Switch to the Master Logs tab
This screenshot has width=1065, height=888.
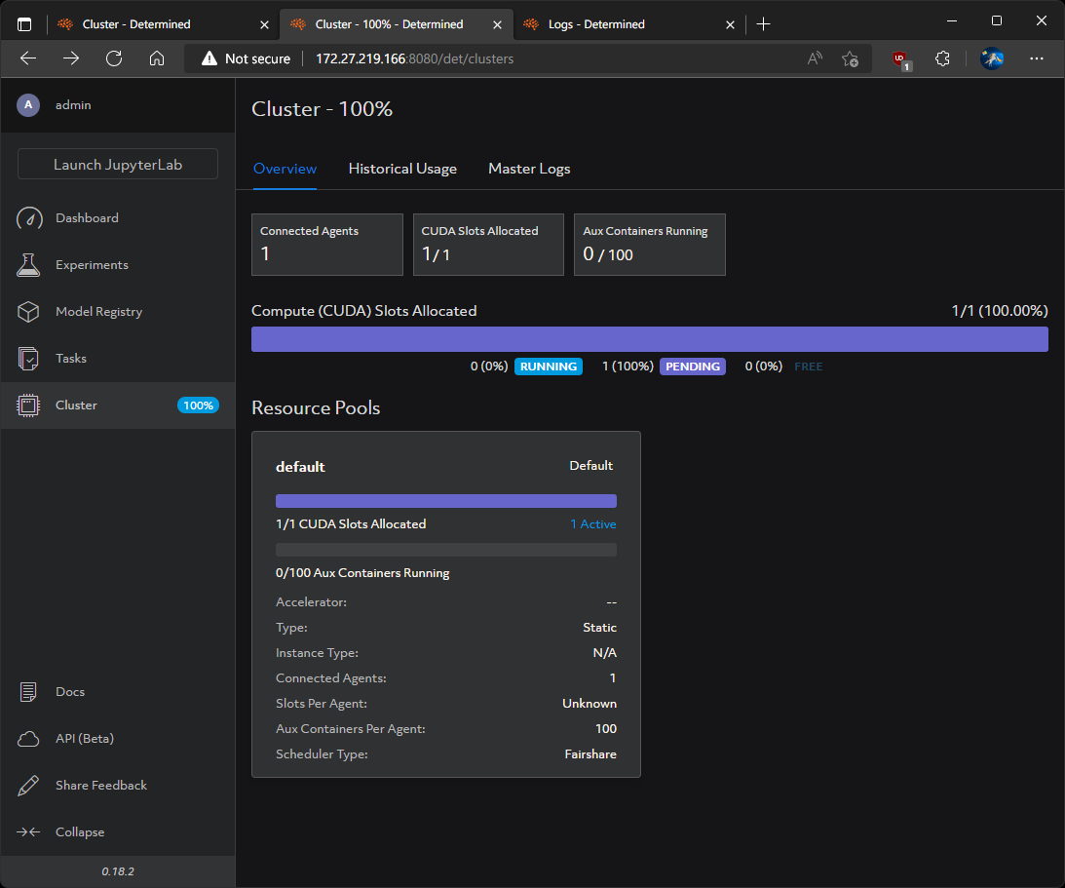529,169
